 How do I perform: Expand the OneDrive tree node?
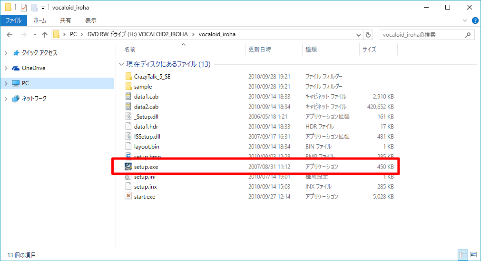[6, 68]
